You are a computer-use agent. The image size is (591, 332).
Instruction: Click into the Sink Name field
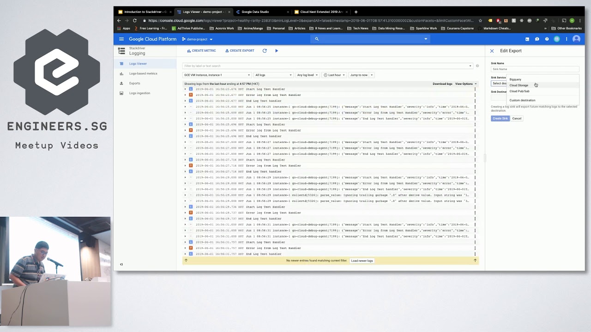point(535,69)
